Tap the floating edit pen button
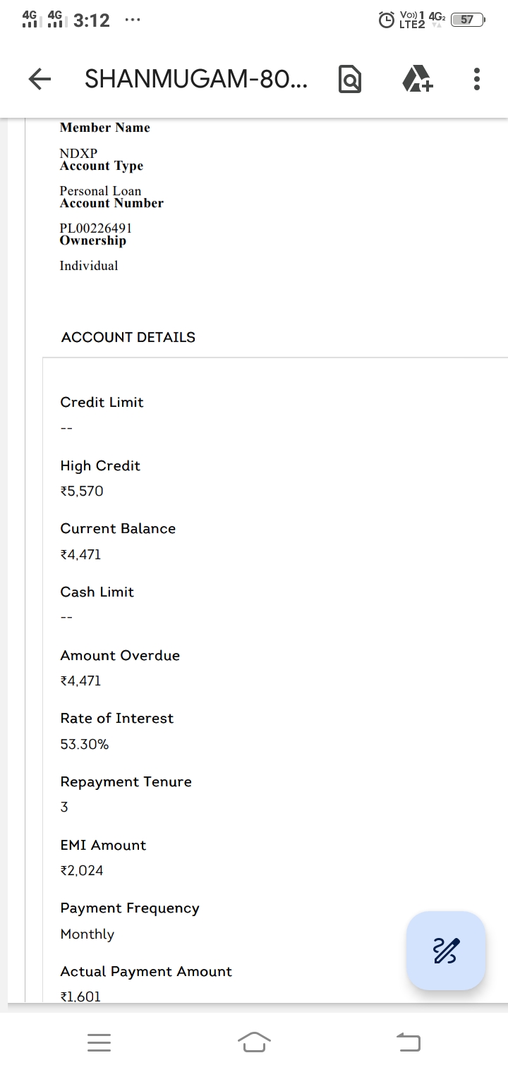This screenshot has height=1072, width=508. [x=446, y=951]
